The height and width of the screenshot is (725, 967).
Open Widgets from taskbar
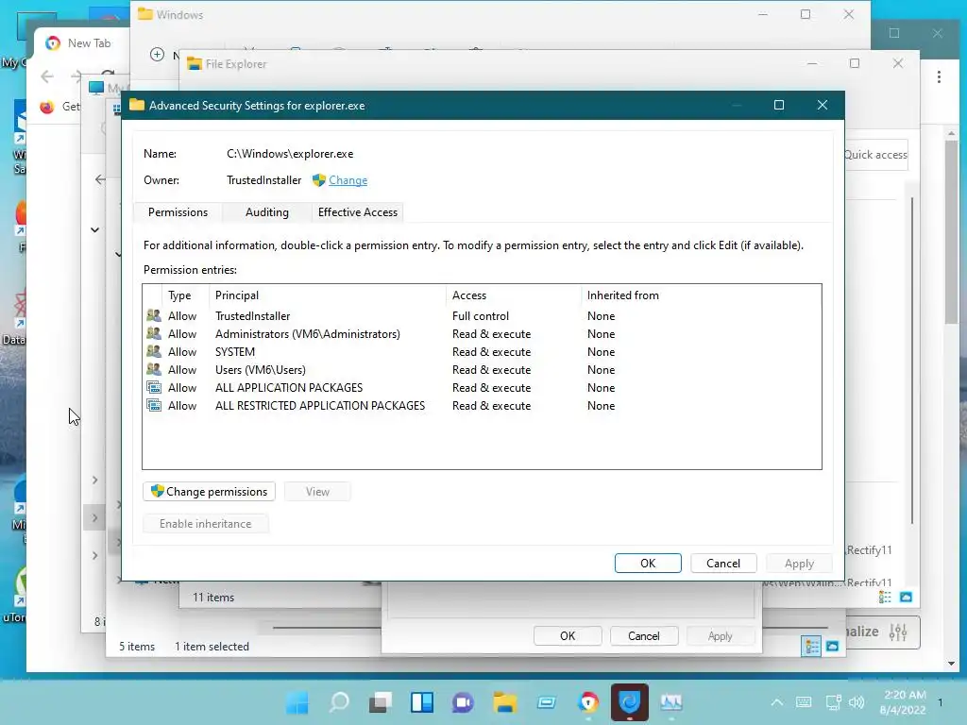click(x=422, y=702)
